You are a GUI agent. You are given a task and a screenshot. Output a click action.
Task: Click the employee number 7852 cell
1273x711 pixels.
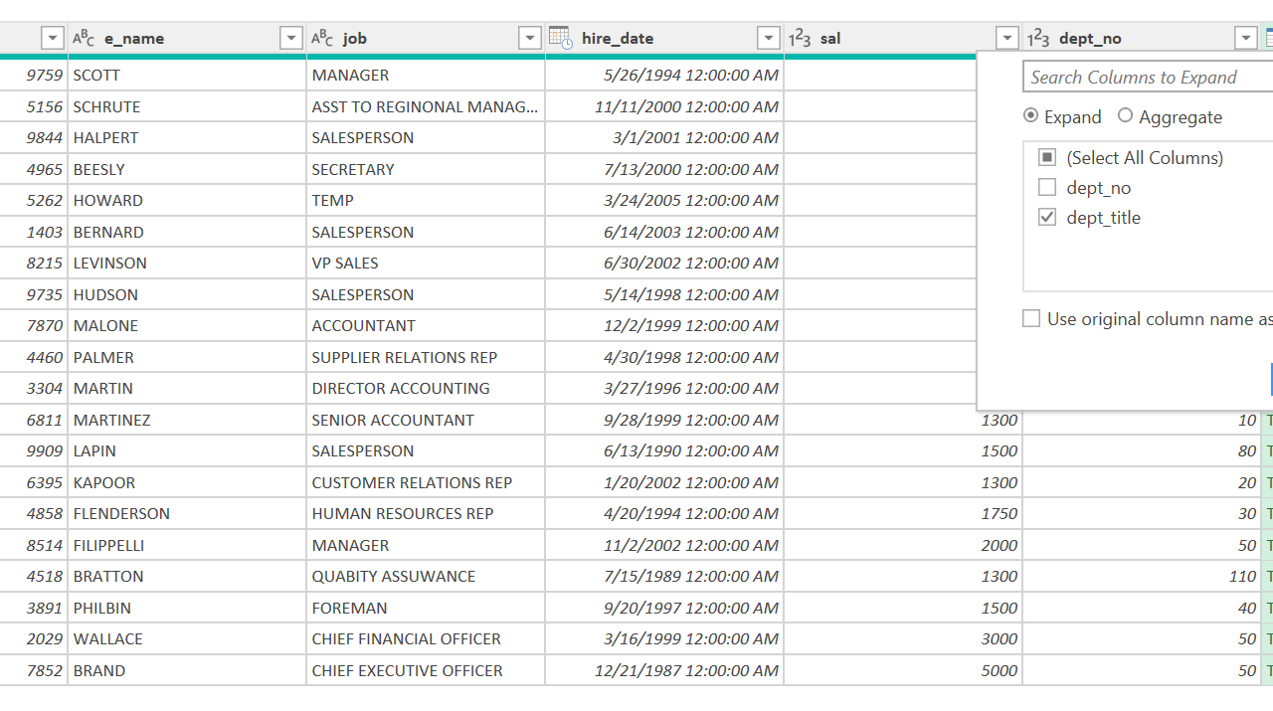pos(34,670)
